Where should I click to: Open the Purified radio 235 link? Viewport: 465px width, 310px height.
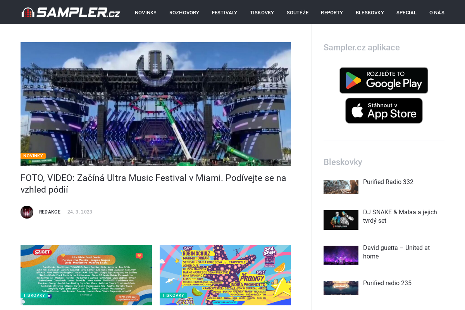[387, 283]
